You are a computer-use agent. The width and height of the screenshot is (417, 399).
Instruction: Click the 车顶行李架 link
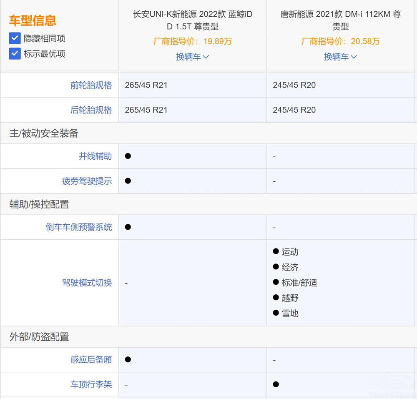91,384
